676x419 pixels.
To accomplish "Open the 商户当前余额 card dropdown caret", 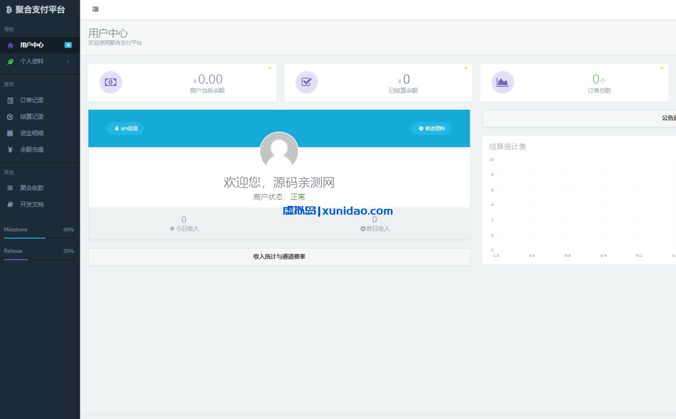I will coord(270,68).
